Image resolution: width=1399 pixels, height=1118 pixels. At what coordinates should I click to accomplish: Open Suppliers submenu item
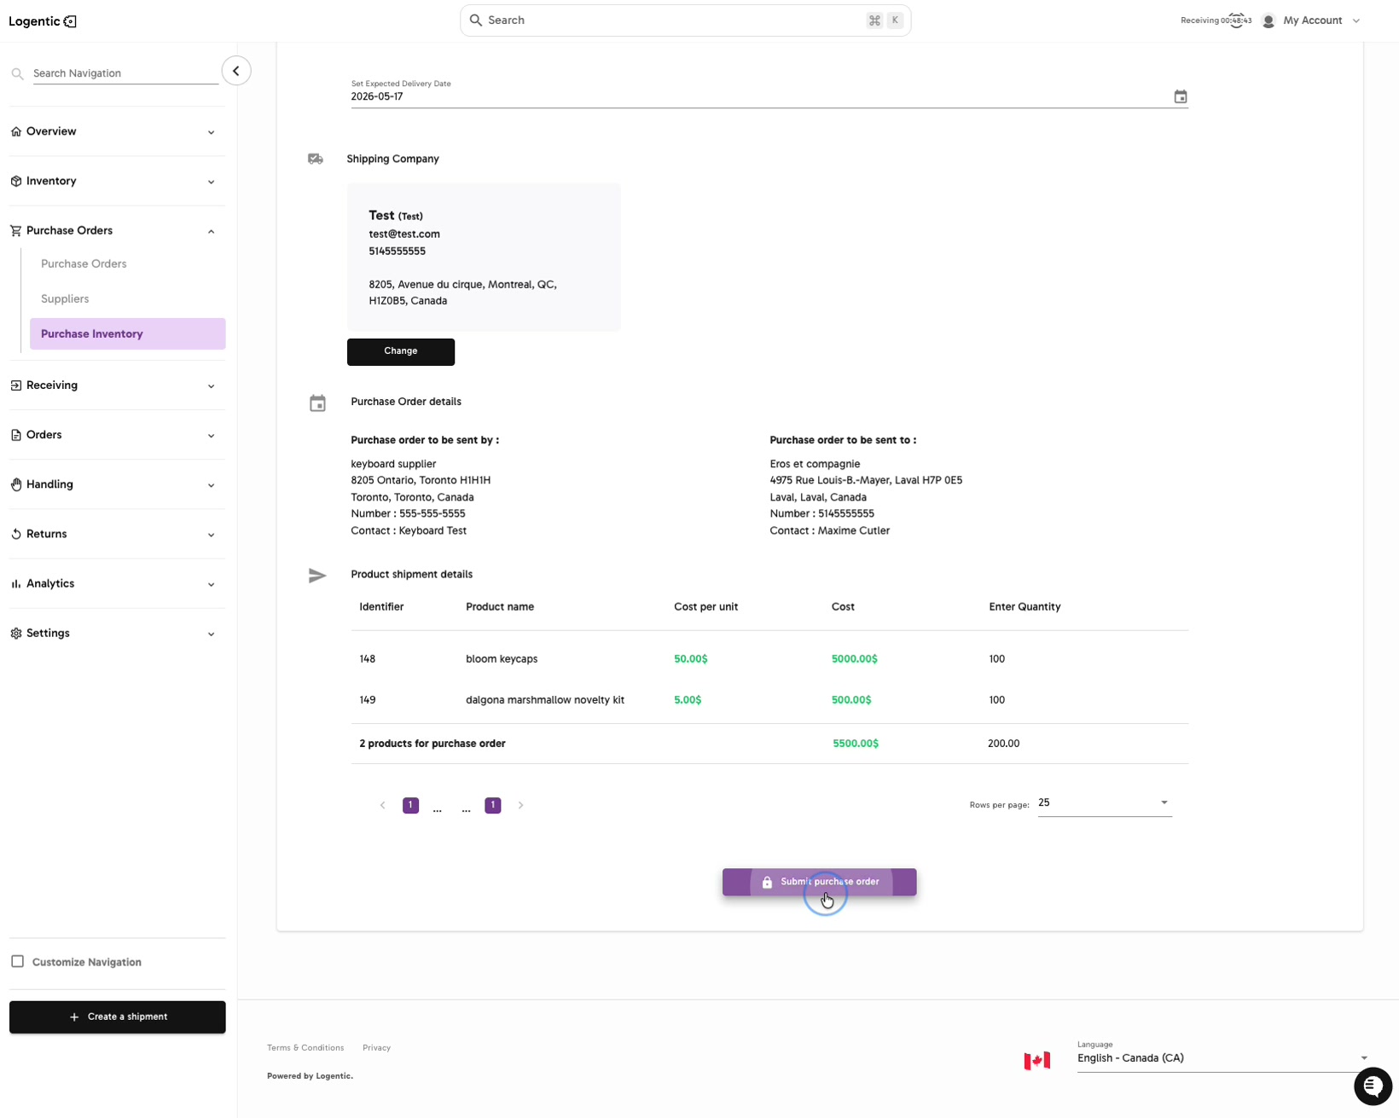65,298
